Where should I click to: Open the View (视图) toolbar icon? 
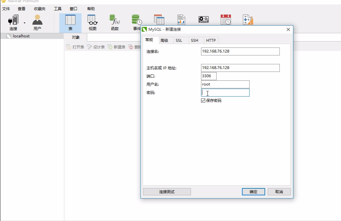[x=93, y=22]
